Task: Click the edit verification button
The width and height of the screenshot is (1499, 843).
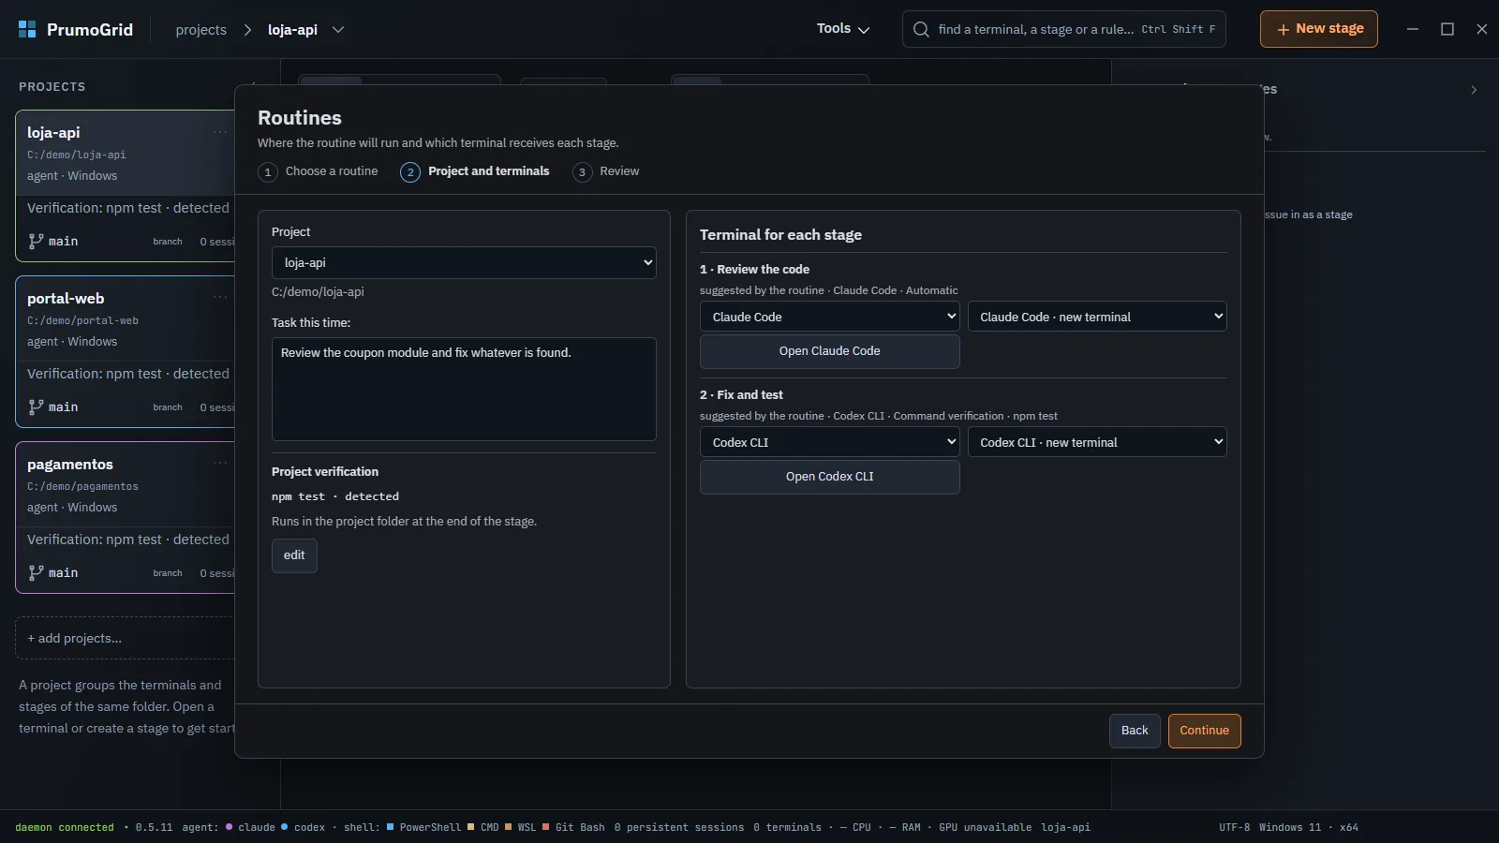Action: point(294,555)
